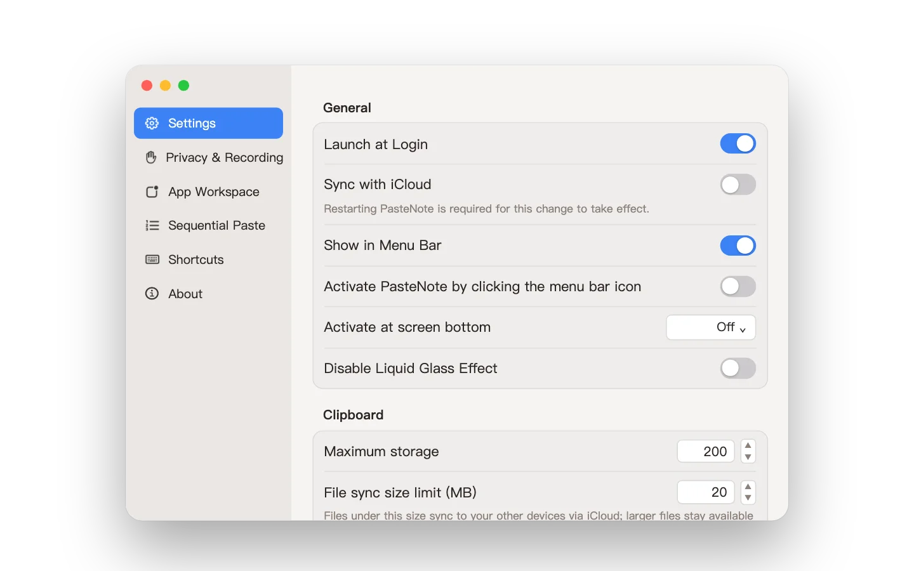
Task: Select the Settings sidebar label
Action: (x=192, y=123)
